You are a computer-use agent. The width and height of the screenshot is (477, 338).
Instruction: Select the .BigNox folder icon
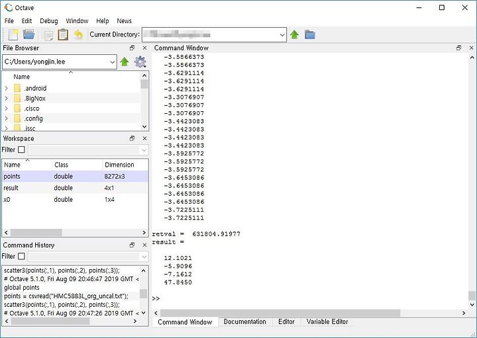(x=17, y=99)
